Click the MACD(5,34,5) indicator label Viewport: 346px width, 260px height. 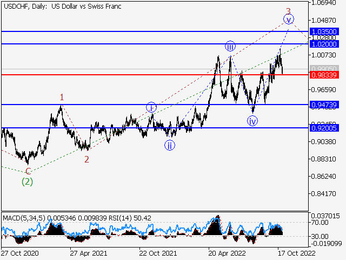click(x=24, y=218)
